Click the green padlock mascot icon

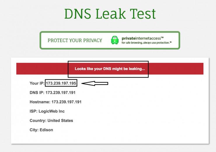pos(115,40)
